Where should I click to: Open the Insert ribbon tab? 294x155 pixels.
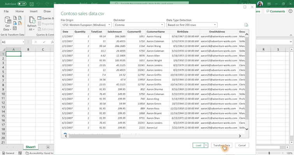pos(33,11)
